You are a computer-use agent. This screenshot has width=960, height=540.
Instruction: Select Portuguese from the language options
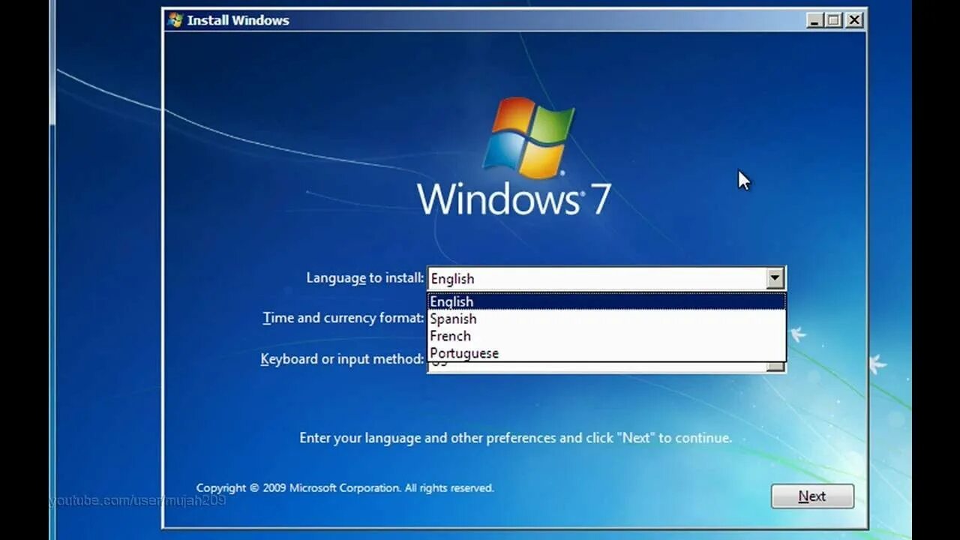click(x=606, y=353)
